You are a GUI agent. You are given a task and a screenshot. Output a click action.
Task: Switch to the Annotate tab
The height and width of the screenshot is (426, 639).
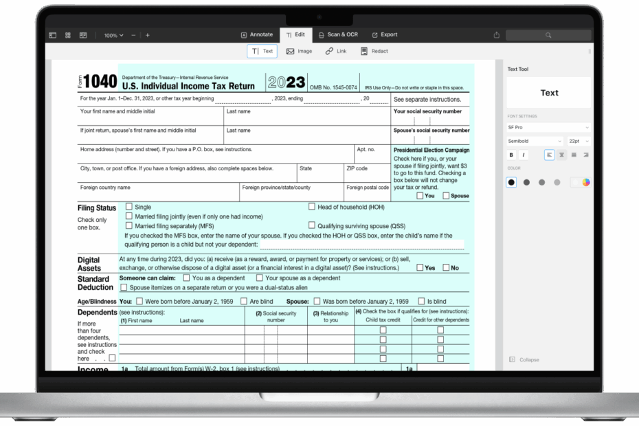point(258,34)
